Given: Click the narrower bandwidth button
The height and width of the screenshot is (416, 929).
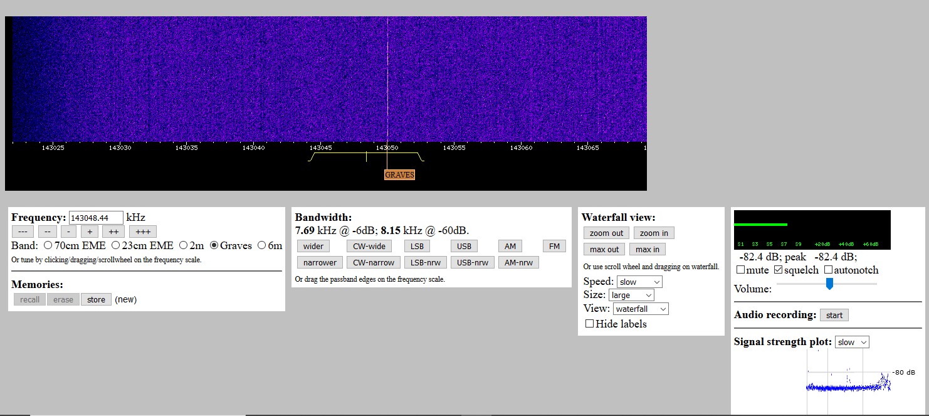Looking at the screenshot, I should 320,262.
